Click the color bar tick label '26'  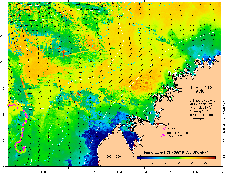coord(193,163)
